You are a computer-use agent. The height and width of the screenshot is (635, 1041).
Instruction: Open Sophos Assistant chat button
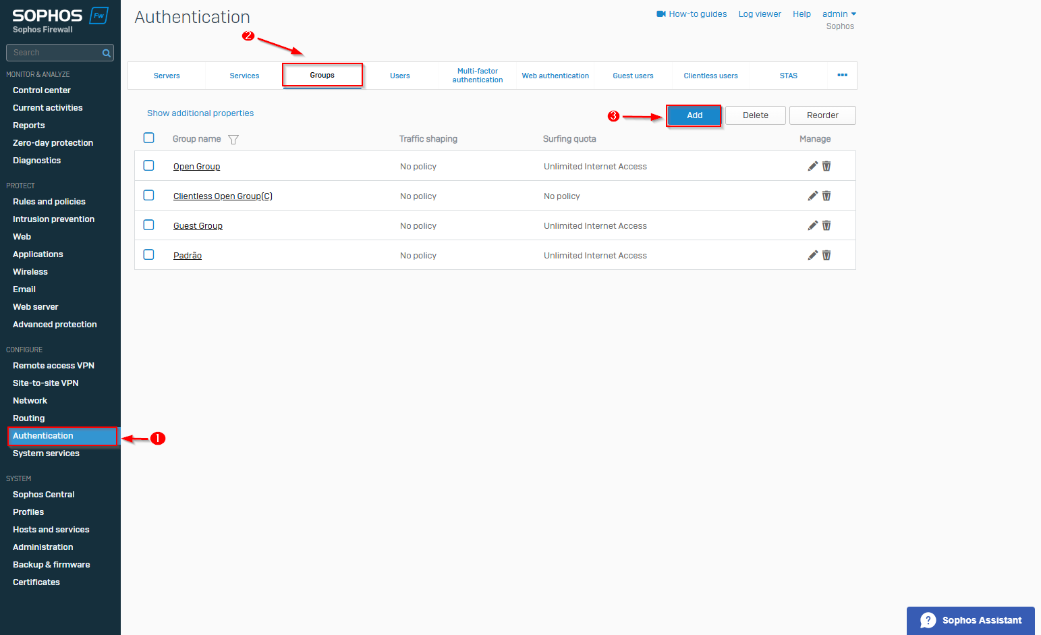(970, 620)
